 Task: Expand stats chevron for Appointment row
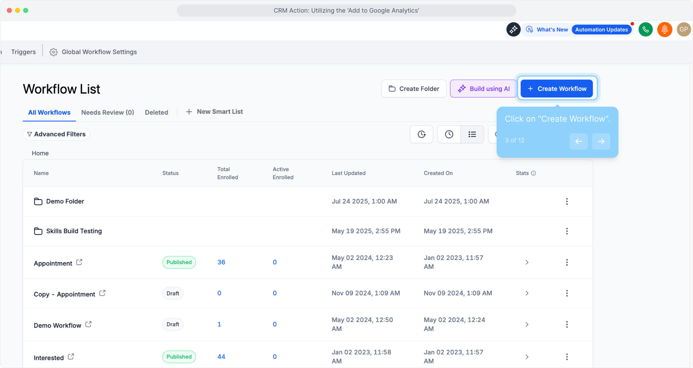pos(527,262)
